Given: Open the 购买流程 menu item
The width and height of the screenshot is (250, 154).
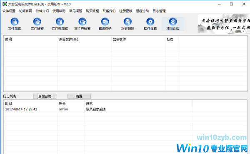Looking at the screenshot, I should (92, 11).
